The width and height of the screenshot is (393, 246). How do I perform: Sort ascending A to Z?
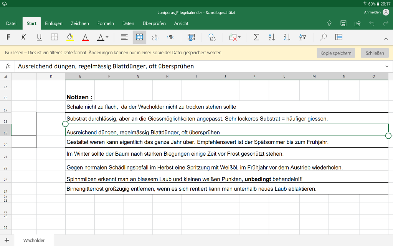(x=272, y=37)
